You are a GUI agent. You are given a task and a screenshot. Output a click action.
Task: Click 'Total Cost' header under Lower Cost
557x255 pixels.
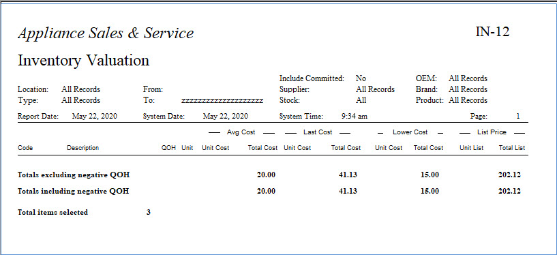point(428,148)
